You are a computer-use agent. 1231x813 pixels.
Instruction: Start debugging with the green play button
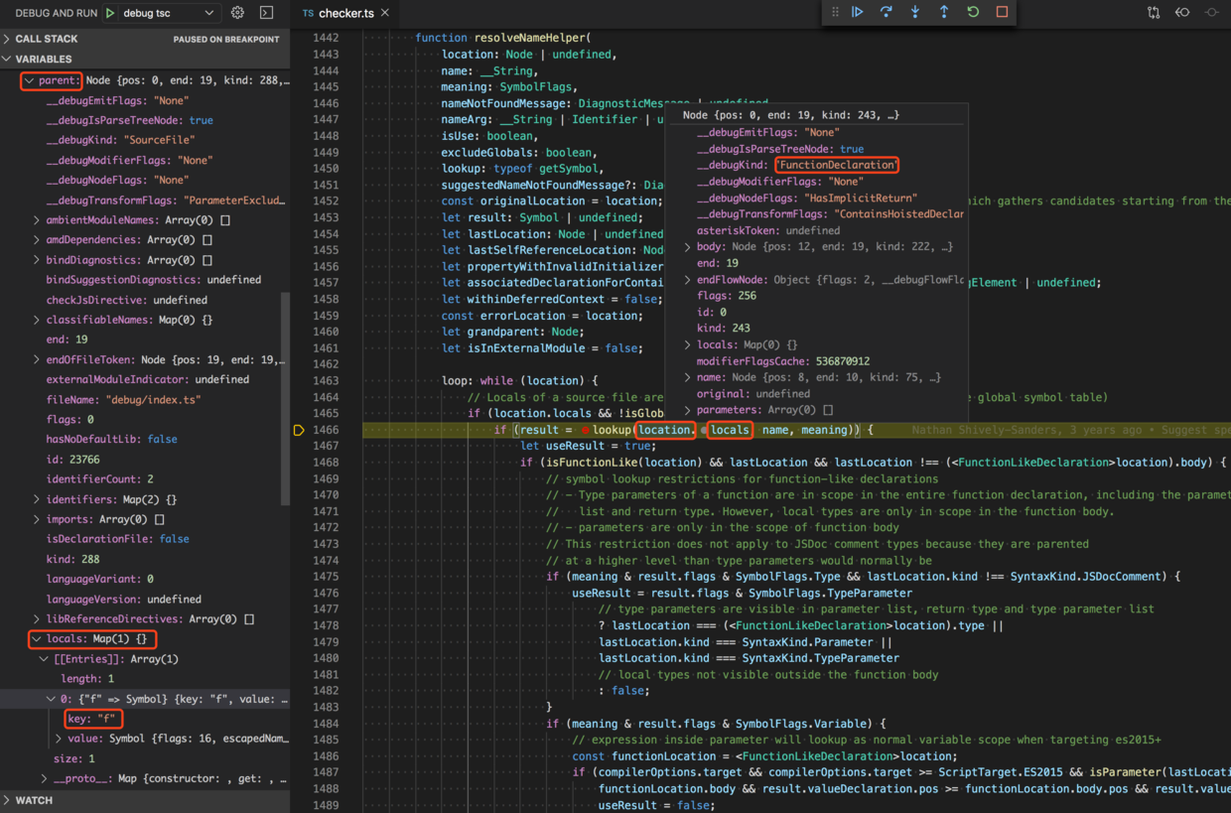coord(110,13)
